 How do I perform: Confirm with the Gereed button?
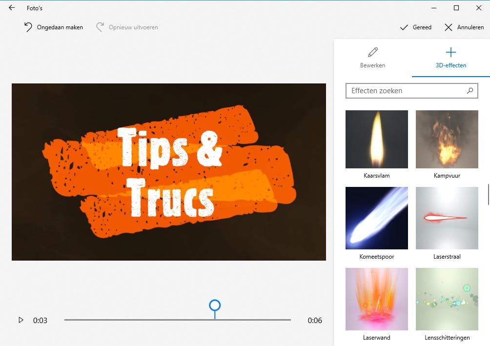click(416, 27)
